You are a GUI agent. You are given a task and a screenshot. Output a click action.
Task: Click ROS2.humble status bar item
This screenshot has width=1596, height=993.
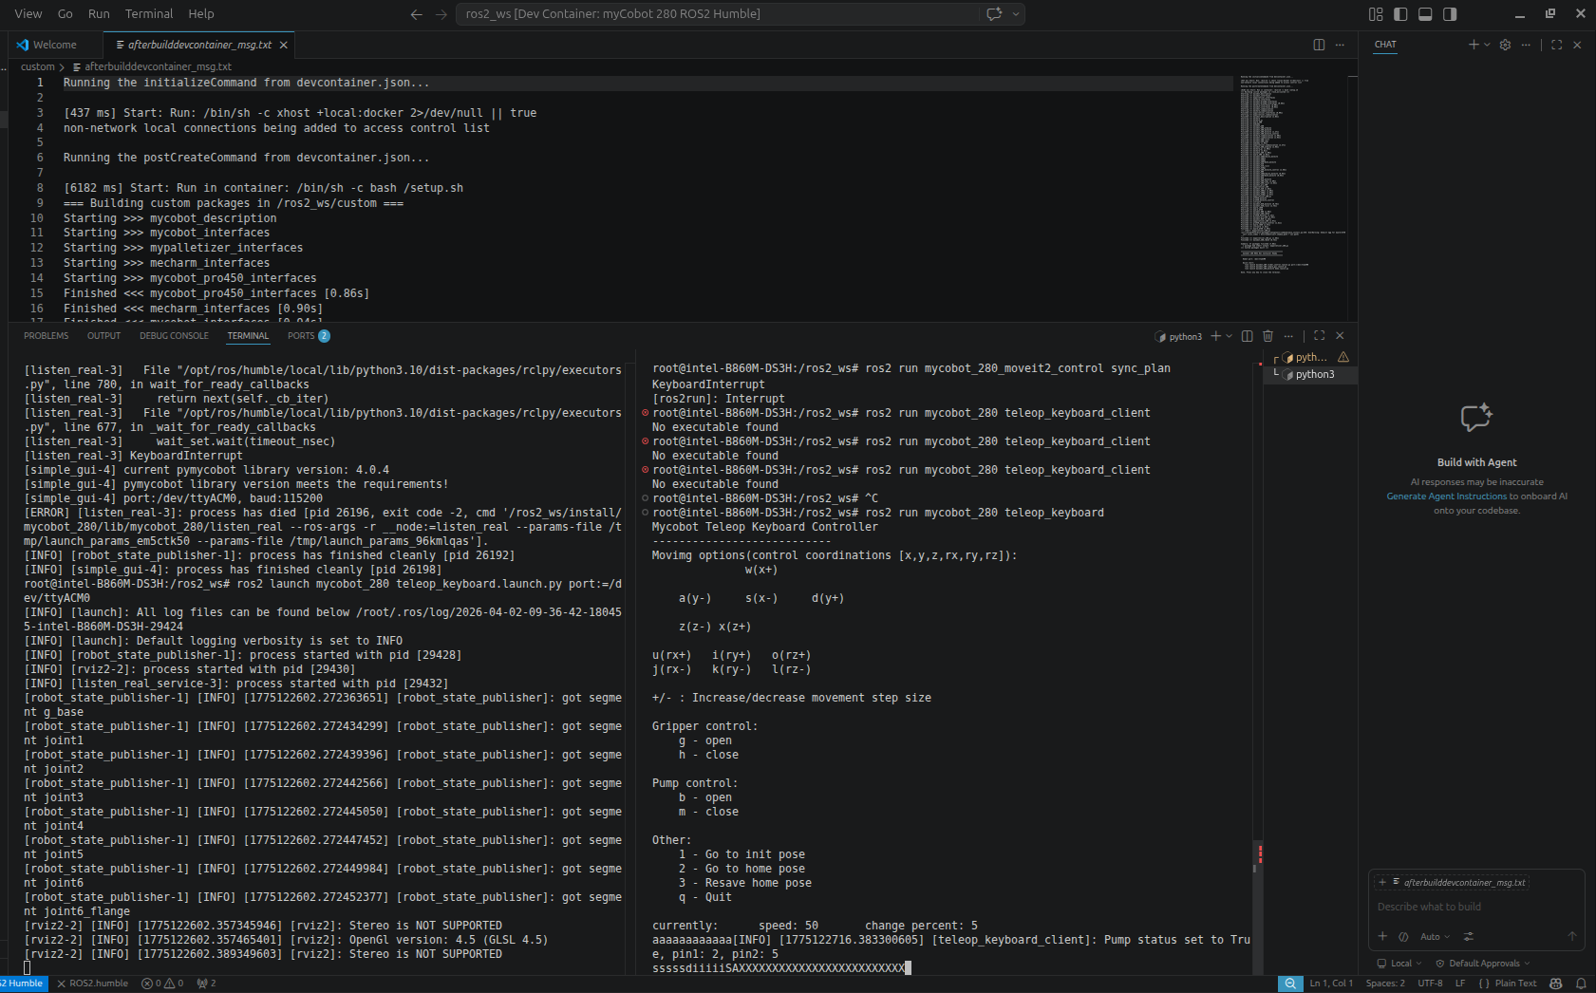pyautogui.click(x=92, y=984)
